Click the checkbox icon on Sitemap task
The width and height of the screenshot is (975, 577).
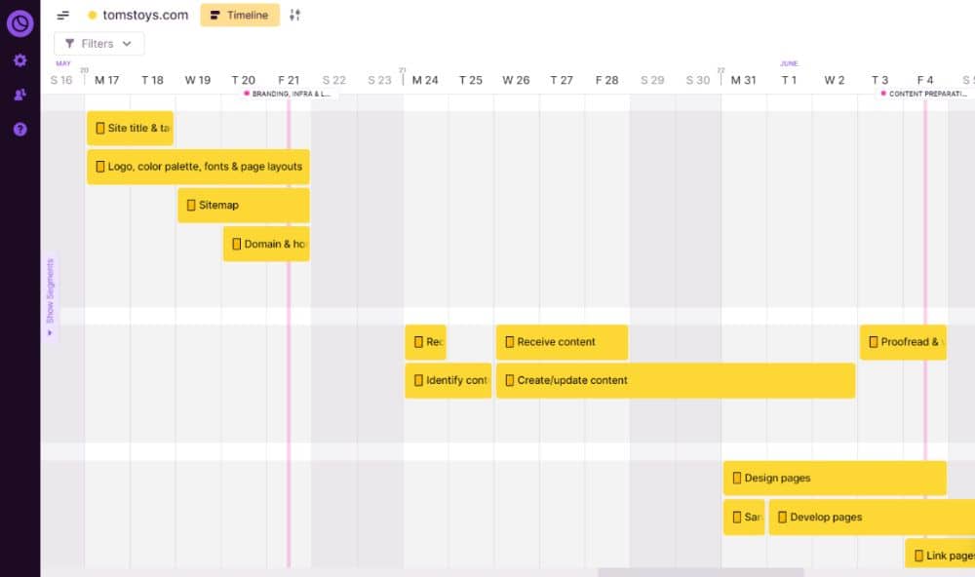pyautogui.click(x=191, y=205)
